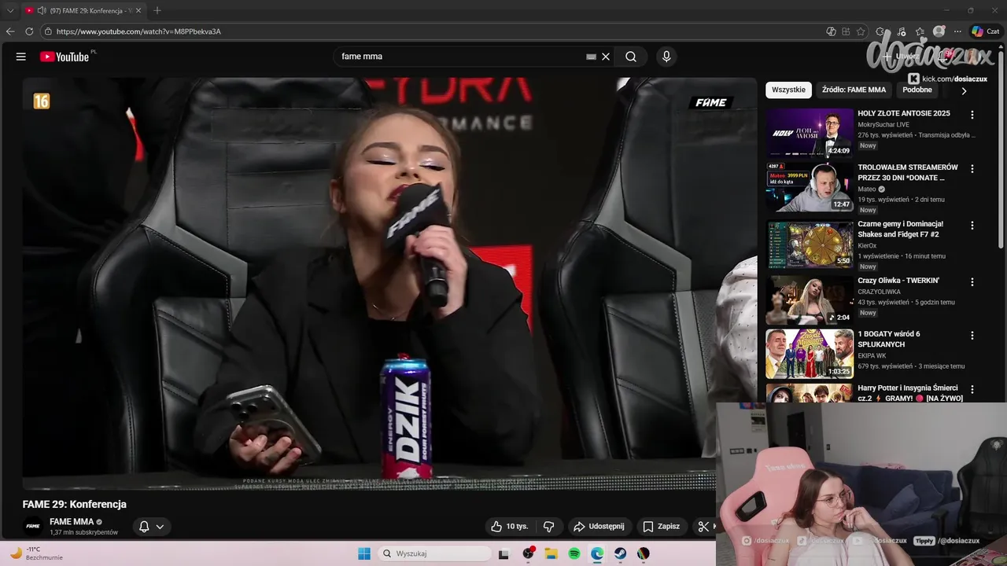The image size is (1007, 566).
Task: Open Harry Potter i Insygnia Śmierci video
Action: [x=909, y=393]
